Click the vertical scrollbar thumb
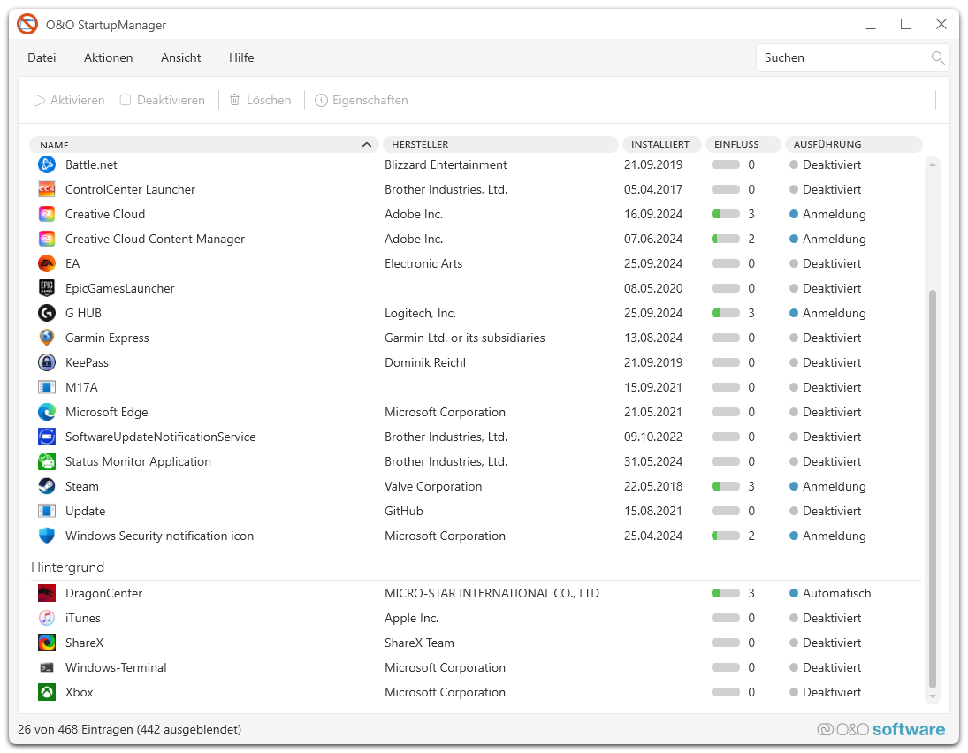Image resolution: width=968 pixels, height=753 pixels. 932,488
